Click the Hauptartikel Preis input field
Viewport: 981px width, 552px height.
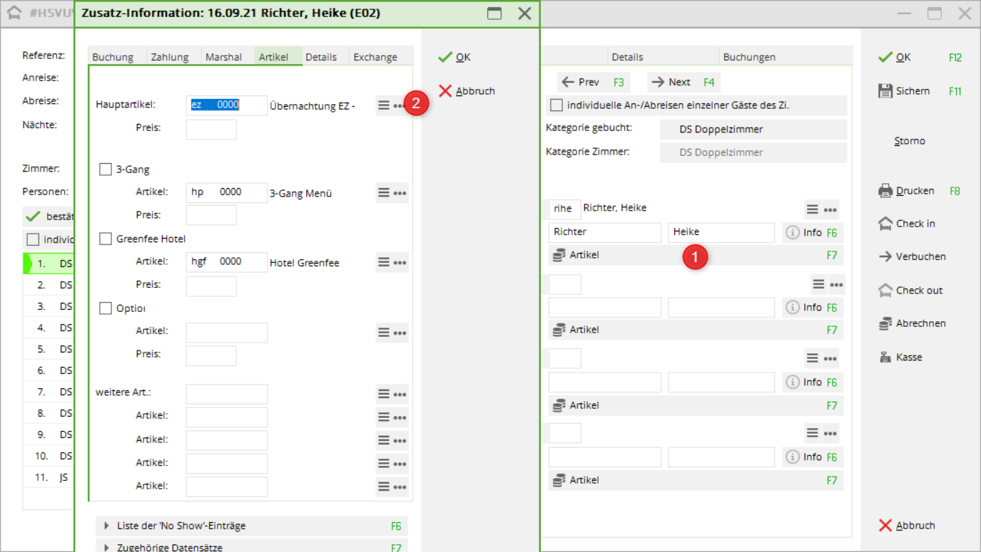pos(210,130)
